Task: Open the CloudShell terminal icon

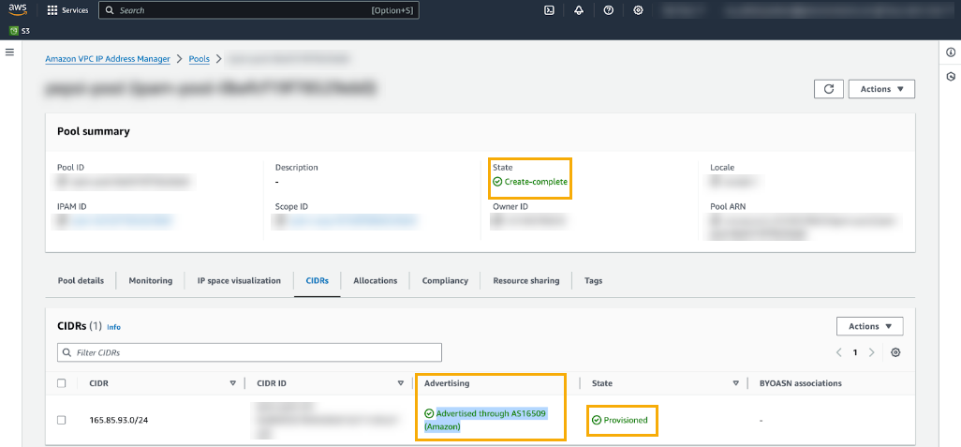Action: pyautogui.click(x=549, y=10)
